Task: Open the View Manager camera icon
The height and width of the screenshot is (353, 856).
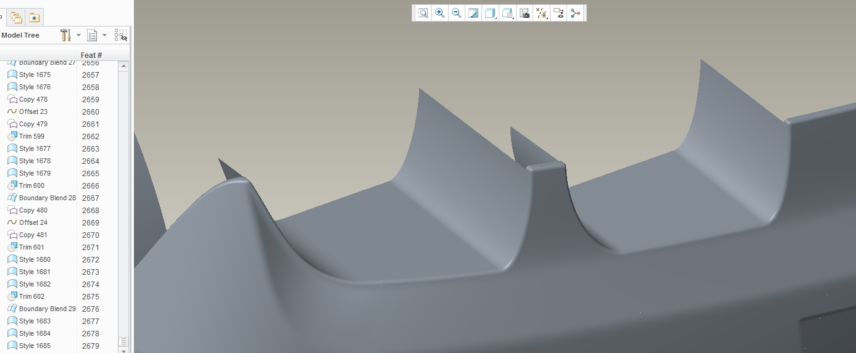Action: (525, 13)
